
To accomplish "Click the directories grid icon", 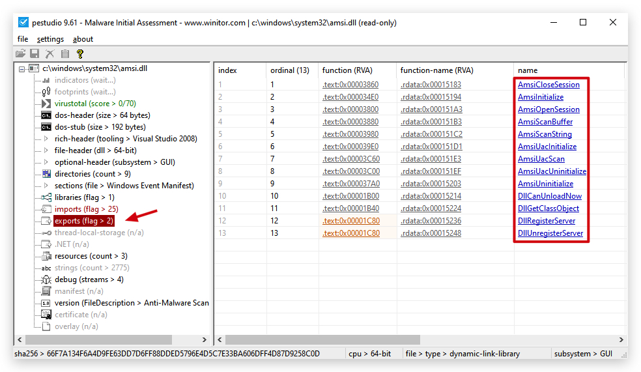I will (x=46, y=174).
